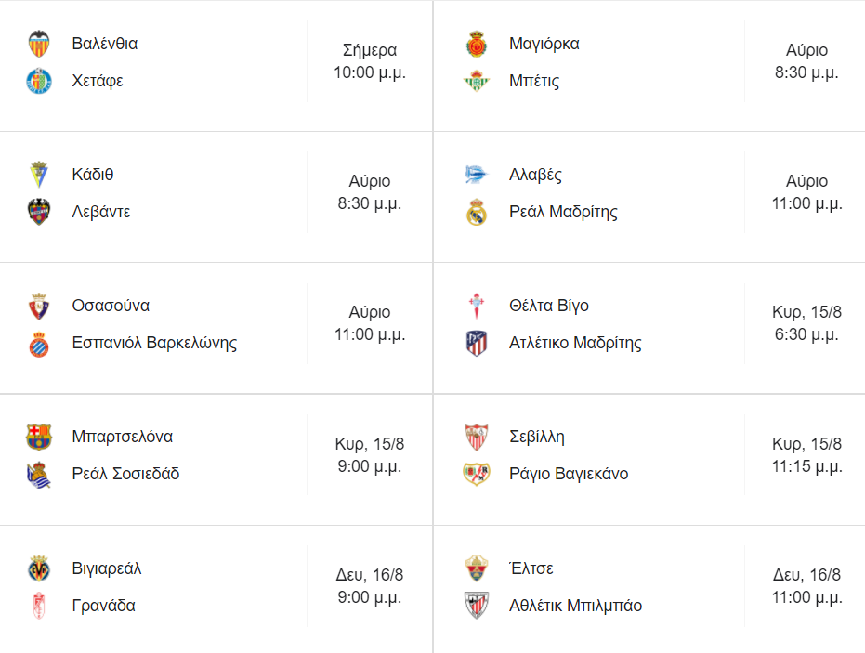Click the Rayo Vallecano crest icon
This screenshot has height=653, width=865.
pyautogui.click(x=476, y=474)
